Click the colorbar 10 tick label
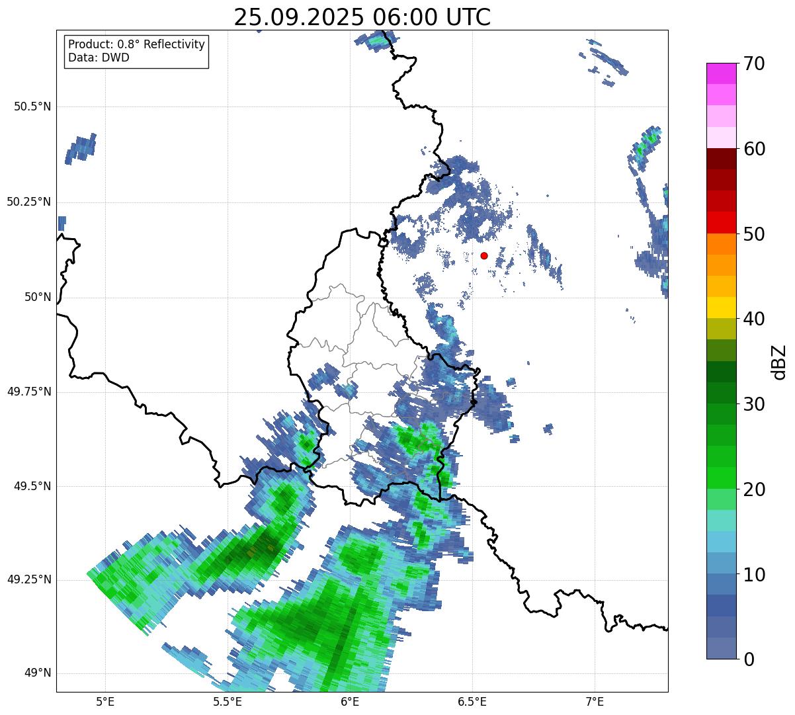Image resolution: width=795 pixels, height=715 pixels. pos(754,575)
